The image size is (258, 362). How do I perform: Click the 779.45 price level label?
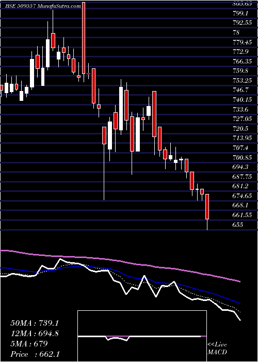[x=243, y=42]
